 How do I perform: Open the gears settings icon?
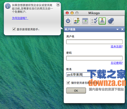[111, 21]
